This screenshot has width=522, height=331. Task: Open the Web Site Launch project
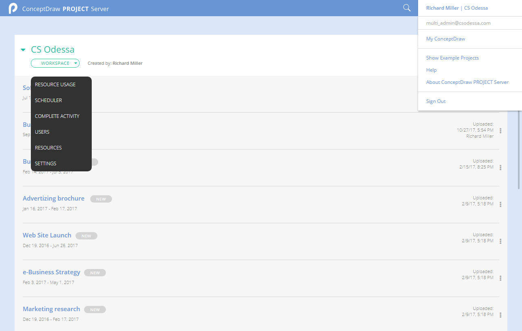click(x=47, y=235)
